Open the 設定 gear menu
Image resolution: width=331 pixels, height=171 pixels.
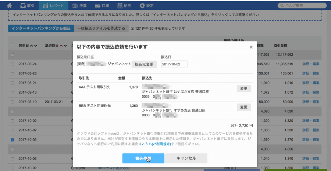(147, 6)
